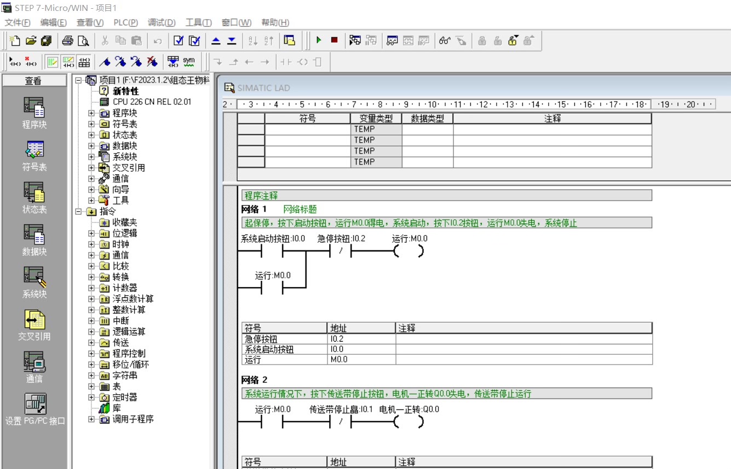The height and width of the screenshot is (469, 731).
Task: Download program to PLC (down arrow)
Action: [232, 40]
